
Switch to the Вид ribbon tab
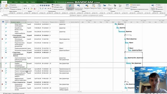tap(27, 2)
